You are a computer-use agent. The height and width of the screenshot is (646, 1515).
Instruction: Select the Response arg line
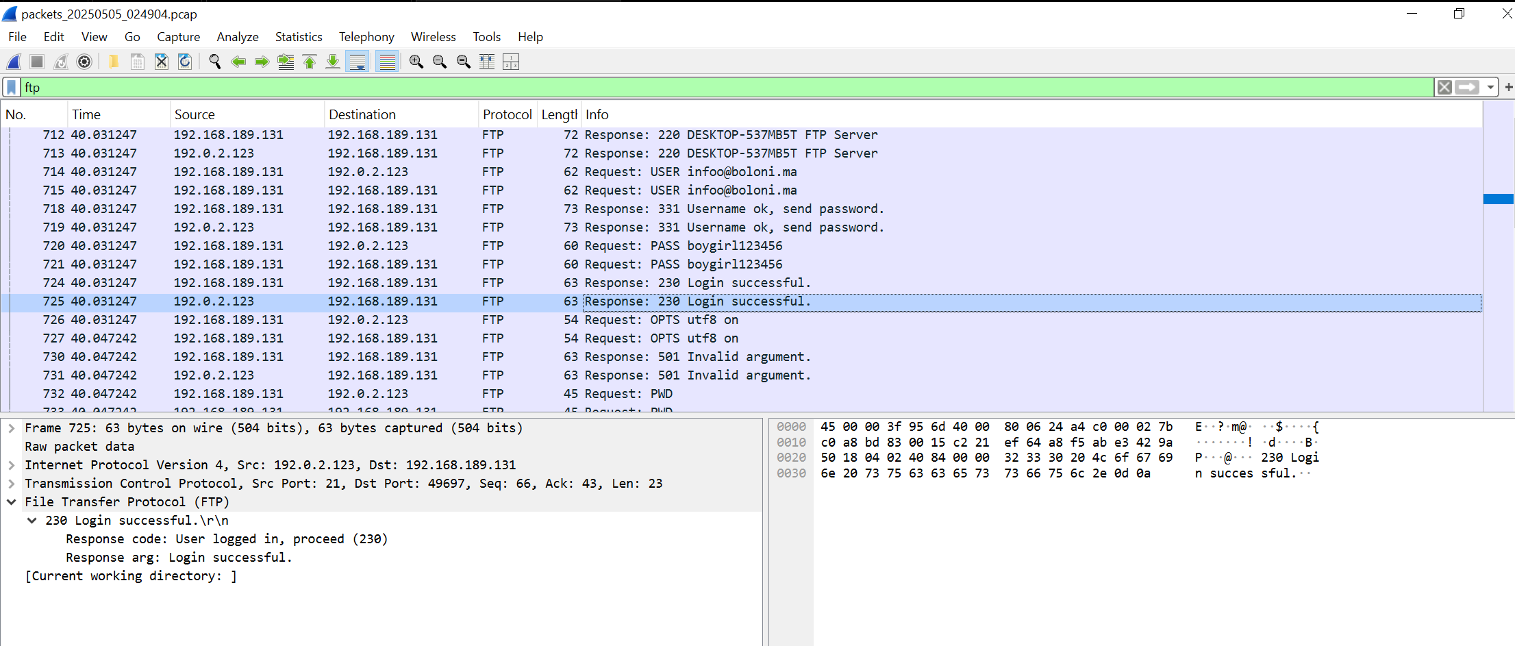179,558
